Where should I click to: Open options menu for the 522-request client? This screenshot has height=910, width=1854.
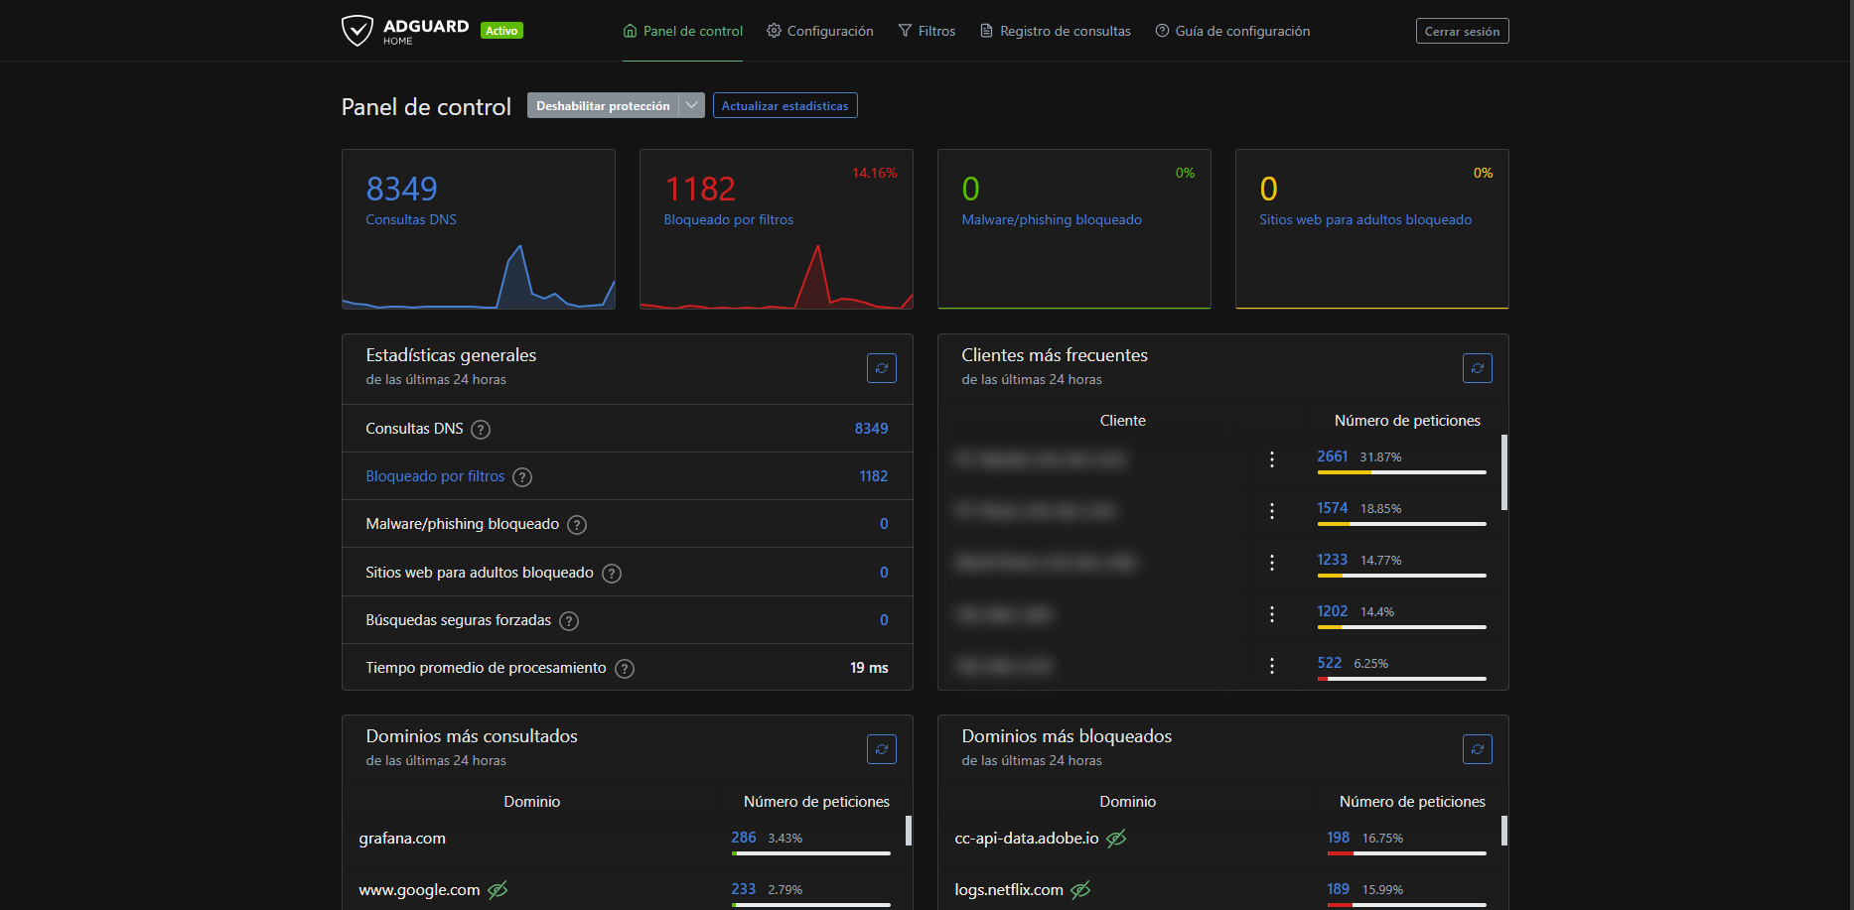[x=1271, y=666]
